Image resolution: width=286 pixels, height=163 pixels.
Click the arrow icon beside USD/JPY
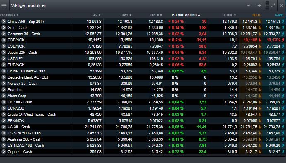3,59
